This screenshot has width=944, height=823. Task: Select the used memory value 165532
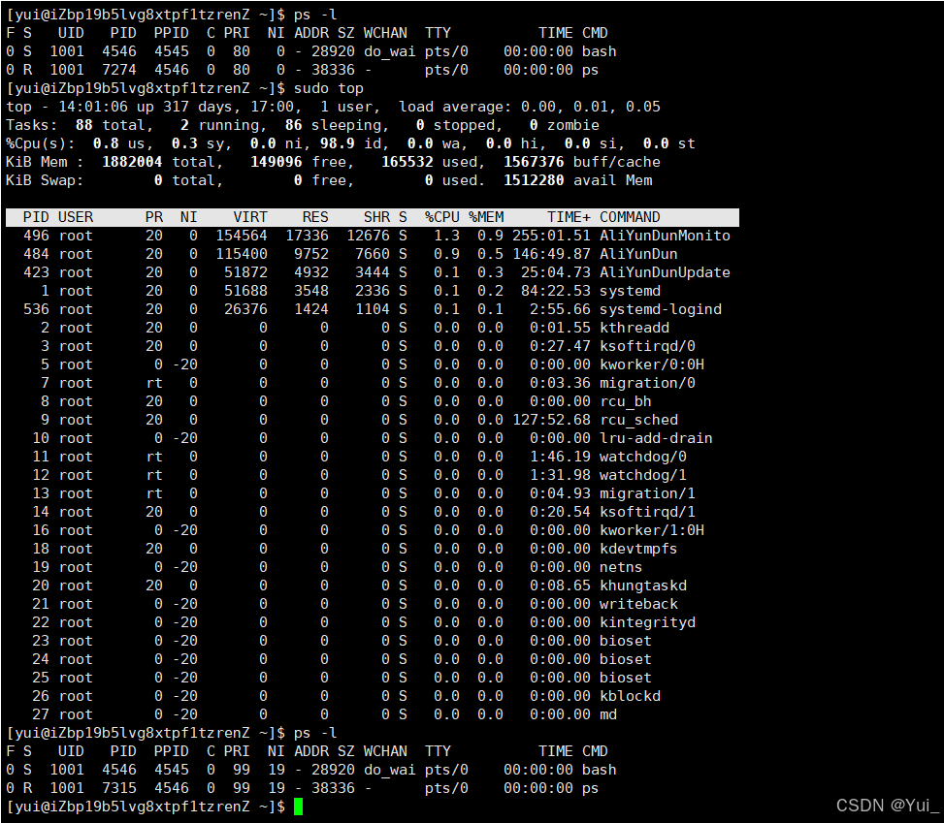[407, 162]
